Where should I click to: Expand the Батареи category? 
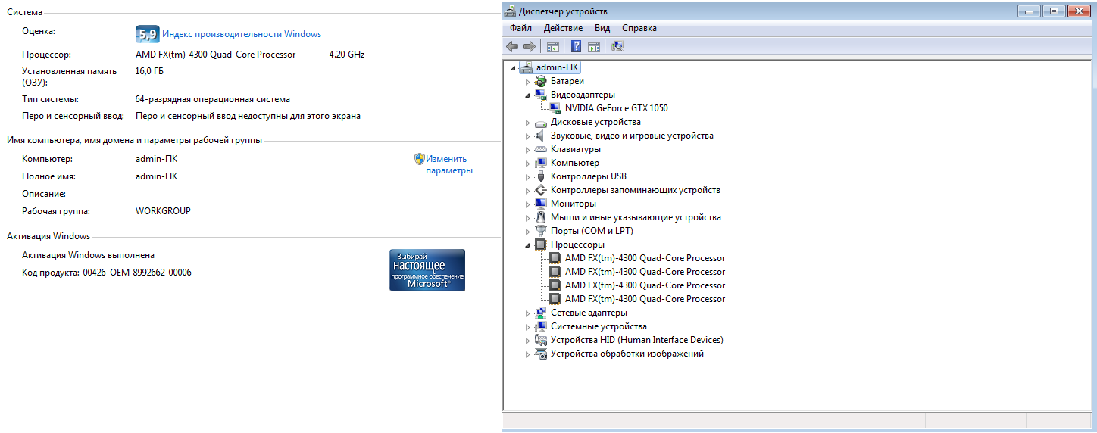527,82
